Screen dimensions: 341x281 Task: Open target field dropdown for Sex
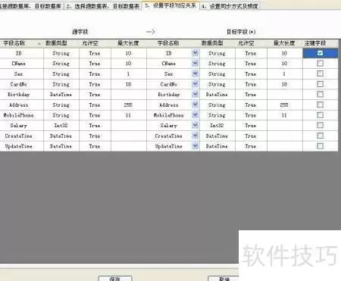[x=195, y=73]
